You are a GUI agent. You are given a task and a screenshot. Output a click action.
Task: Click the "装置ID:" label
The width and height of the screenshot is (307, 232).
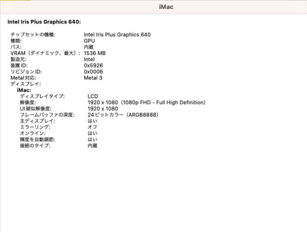pyautogui.click(x=19, y=66)
